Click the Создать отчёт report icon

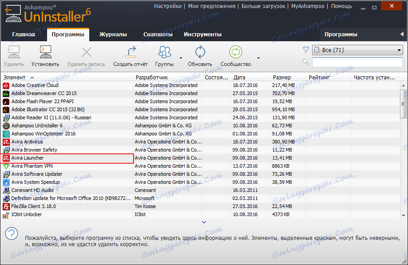pos(130,52)
